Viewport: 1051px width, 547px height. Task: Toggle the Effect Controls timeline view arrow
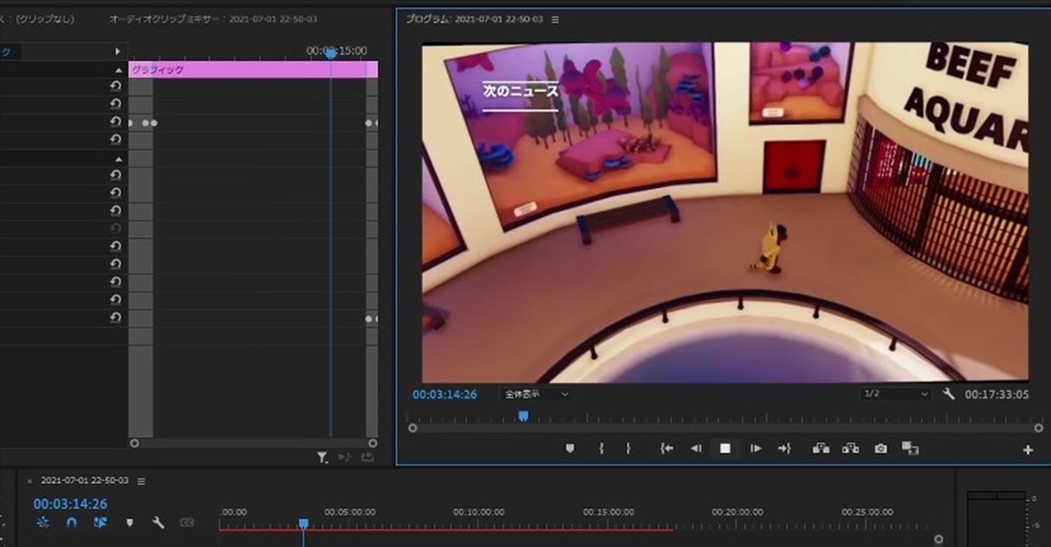click(117, 52)
